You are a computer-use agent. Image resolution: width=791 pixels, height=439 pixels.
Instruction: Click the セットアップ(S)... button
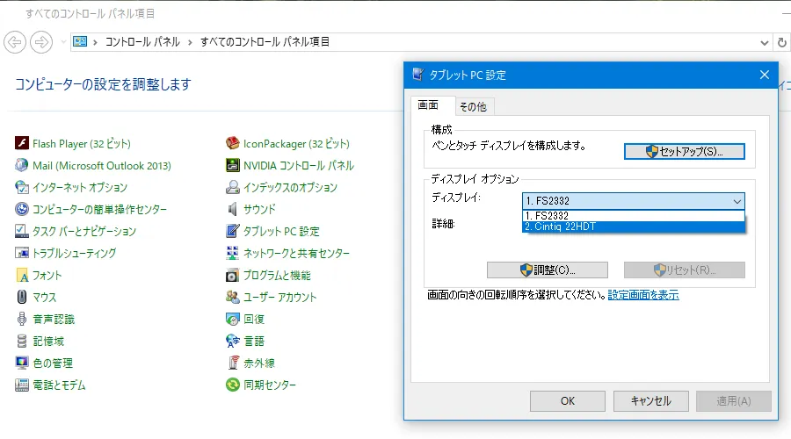[684, 151]
